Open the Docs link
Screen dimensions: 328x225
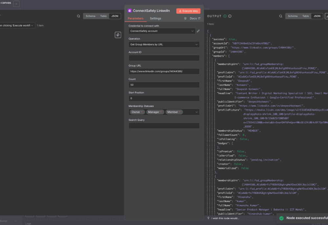pos(193,18)
